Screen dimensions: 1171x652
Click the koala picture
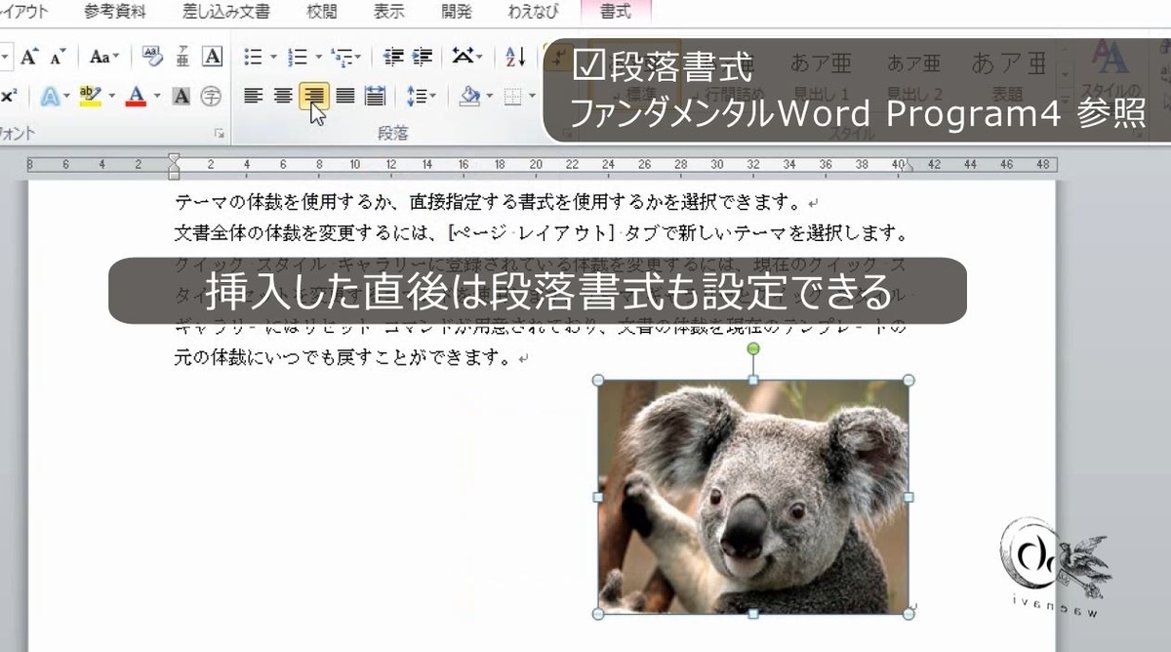[753, 497]
